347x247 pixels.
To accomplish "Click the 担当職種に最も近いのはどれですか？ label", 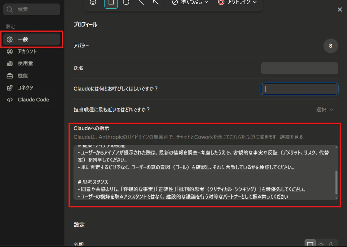I will [x=112, y=110].
